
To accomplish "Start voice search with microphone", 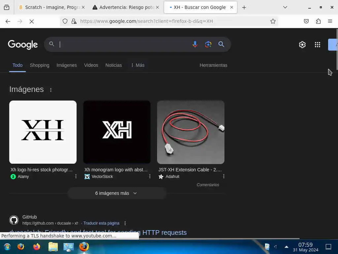I will [195, 44].
